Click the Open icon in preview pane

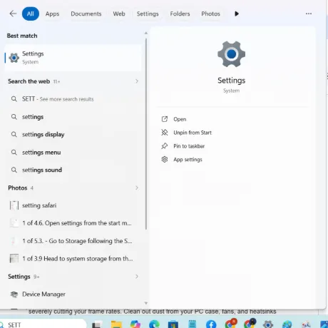(165, 119)
